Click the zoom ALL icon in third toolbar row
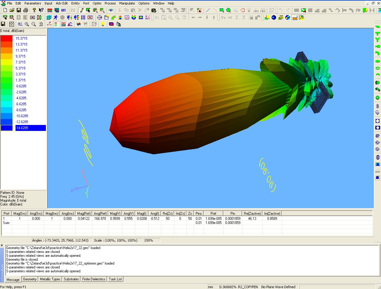Screen dimensions: 381x289 pos(20,24)
